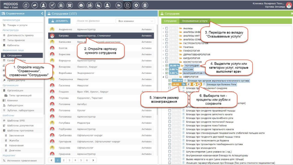Open the checklist tasks toolbar icon
Viewport: 293px width, 165px height.
click(52, 5)
